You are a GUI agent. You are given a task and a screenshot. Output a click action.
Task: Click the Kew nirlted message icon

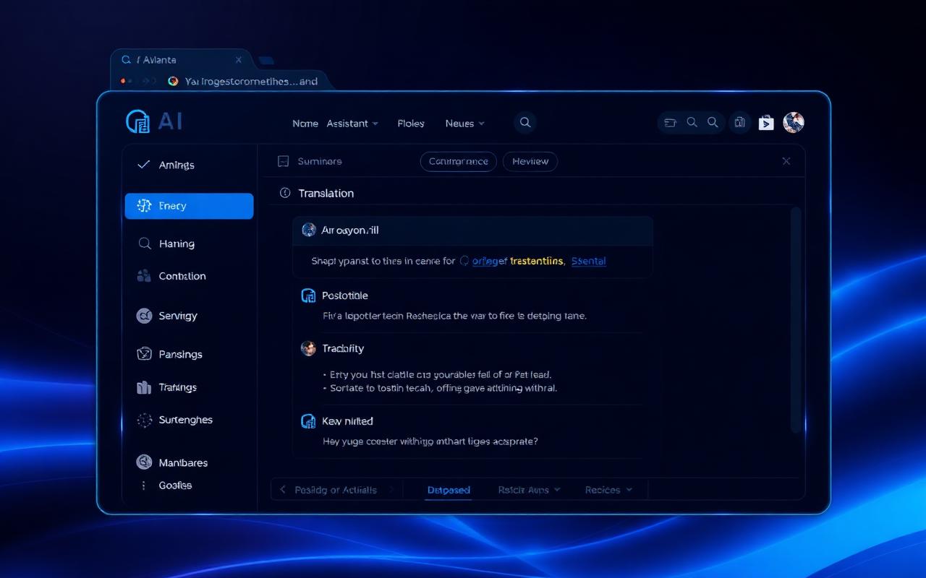tap(308, 421)
